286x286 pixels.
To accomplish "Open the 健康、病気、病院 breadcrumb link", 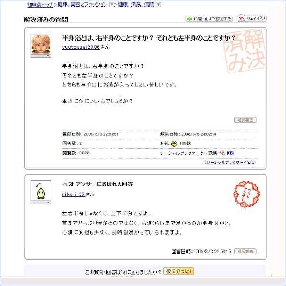I will tap(136, 5).
